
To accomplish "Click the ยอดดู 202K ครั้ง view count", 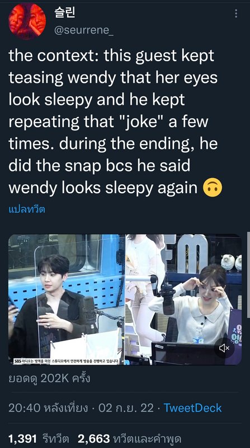I will (x=49, y=379).
